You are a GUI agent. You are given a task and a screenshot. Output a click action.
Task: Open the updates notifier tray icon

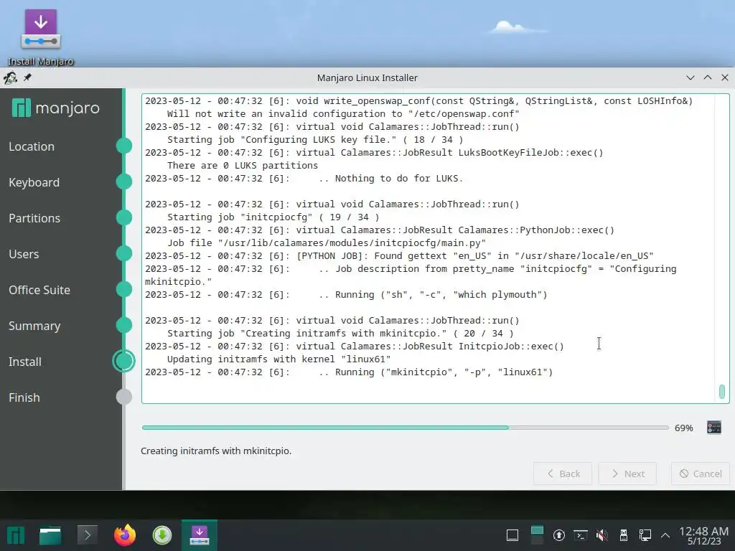(x=558, y=535)
